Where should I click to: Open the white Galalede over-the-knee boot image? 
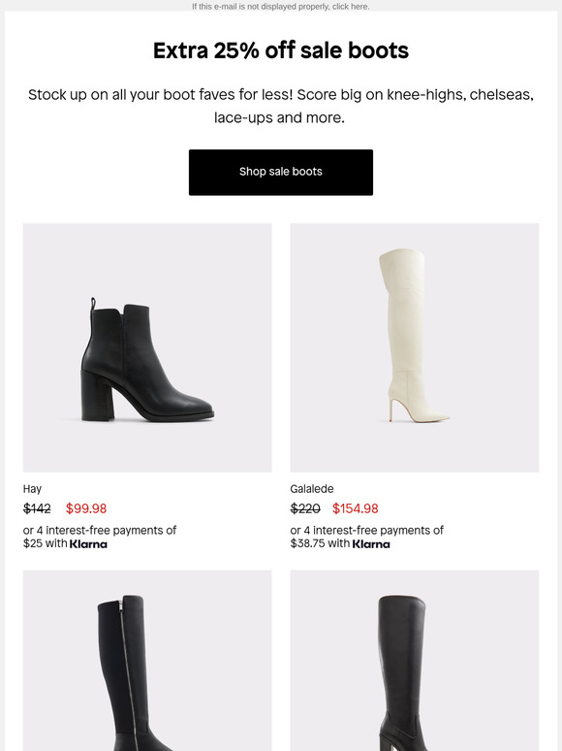click(414, 347)
